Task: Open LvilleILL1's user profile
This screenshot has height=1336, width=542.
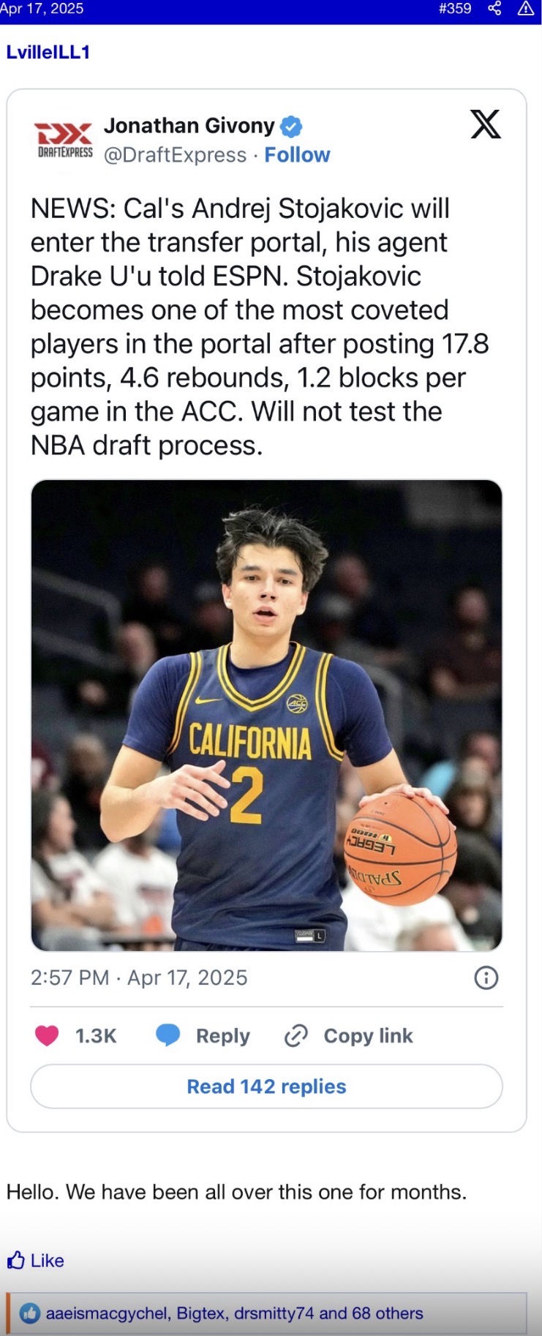Action: 48,52
